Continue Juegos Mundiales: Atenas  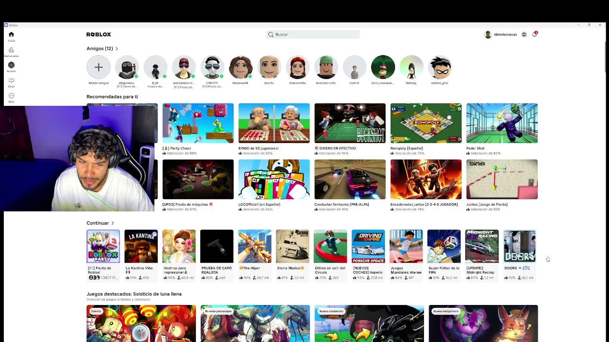tap(406, 246)
